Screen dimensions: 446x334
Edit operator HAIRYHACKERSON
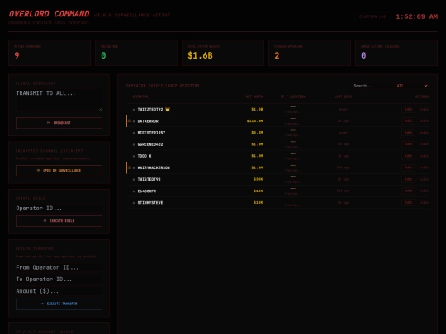(408, 167)
